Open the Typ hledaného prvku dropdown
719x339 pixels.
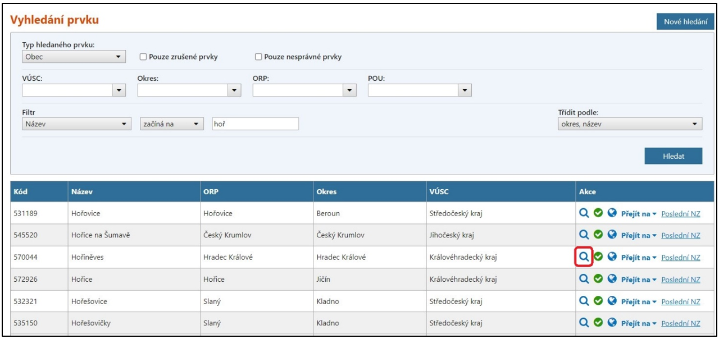coord(73,57)
